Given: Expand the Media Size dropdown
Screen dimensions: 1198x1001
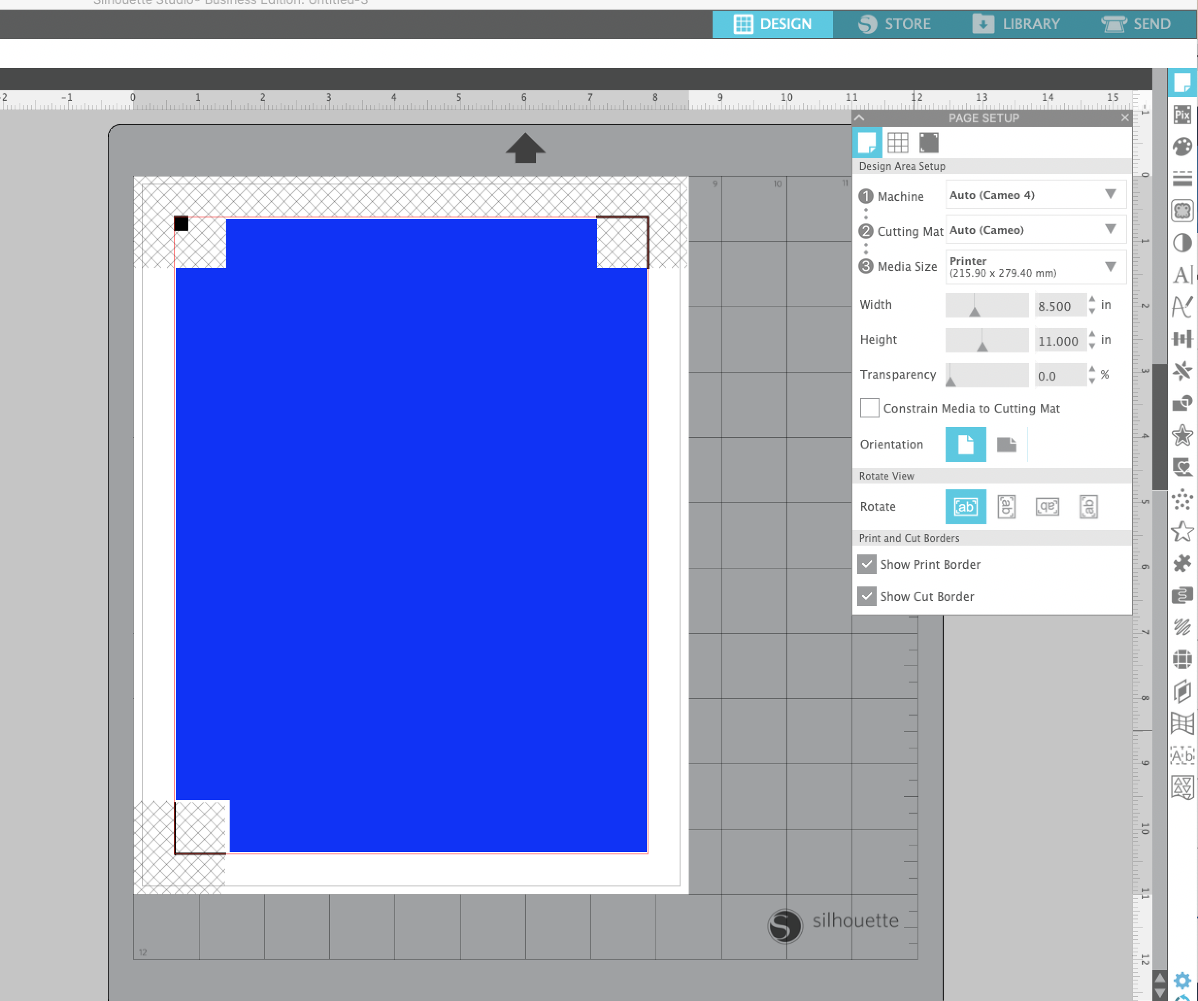Looking at the screenshot, I should pos(1035,267).
